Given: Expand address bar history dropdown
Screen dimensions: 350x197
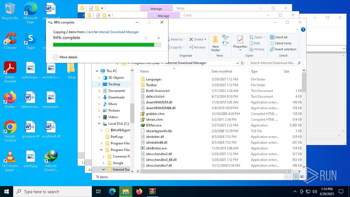Looking at the screenshot, I should click(x=237, y=63).
